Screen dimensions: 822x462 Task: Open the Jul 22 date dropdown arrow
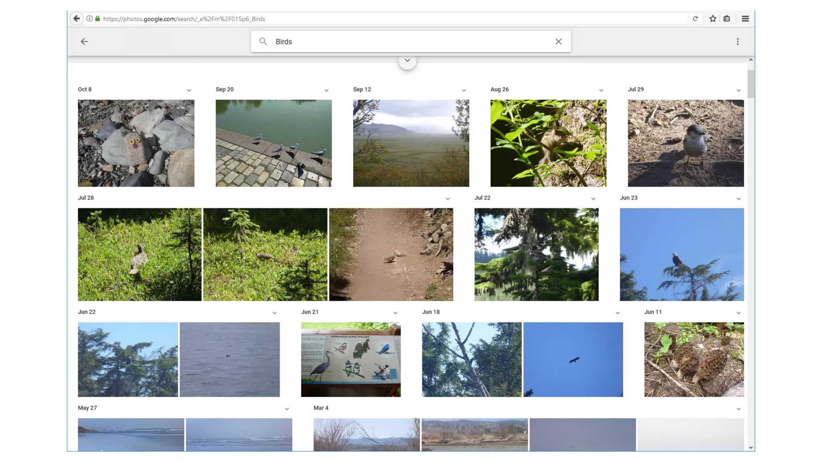pos(593,199)
